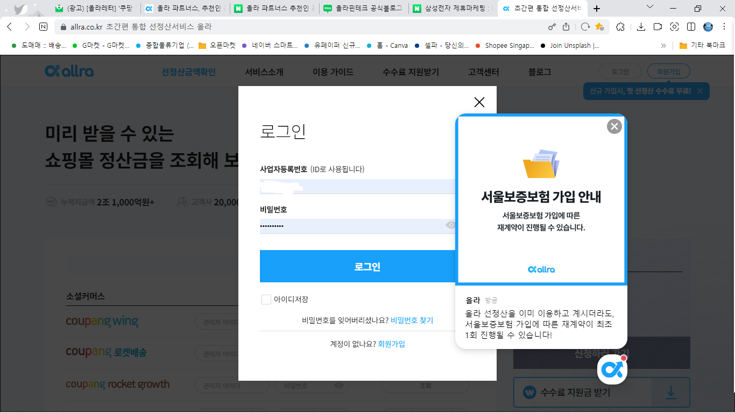The width and height of the screenshot is (735, 413).
Task: View site info via the lock icon
Action: click(63, 27)
